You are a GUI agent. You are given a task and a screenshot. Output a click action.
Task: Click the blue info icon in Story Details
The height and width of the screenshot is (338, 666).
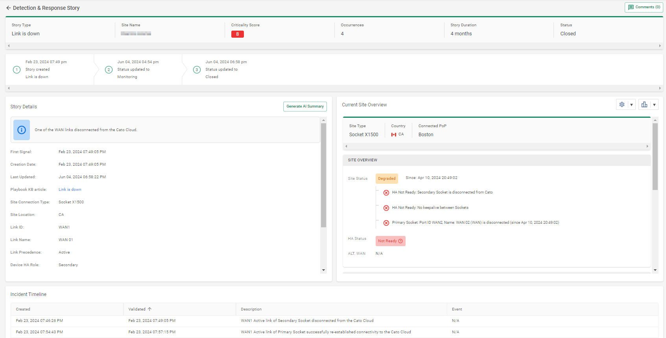coord(22,130)
